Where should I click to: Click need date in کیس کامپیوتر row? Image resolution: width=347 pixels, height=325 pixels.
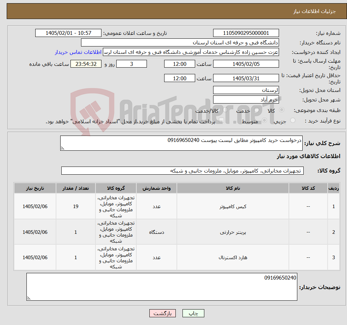click(35, 206)
